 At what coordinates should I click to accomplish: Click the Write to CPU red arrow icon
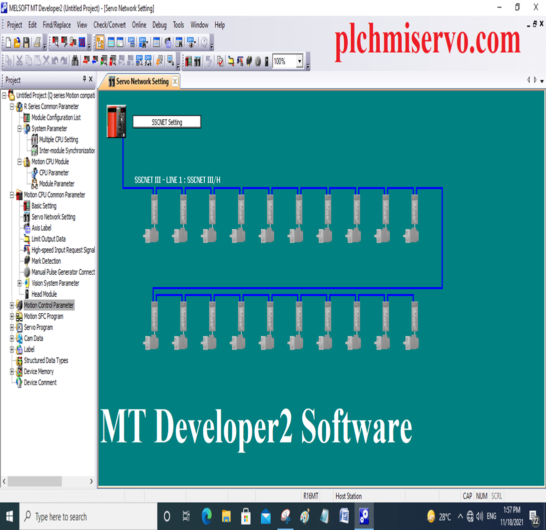[x=86, y=61]
